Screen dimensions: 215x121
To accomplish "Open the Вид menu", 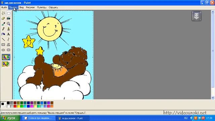I will pyautogui.click(x=21, y=7).
